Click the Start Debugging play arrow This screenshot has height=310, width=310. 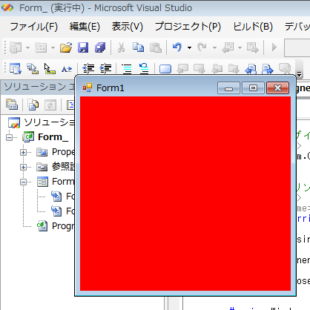274,47
